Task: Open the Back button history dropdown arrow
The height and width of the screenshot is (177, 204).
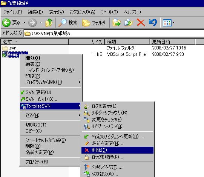Action: coord(24,23)
